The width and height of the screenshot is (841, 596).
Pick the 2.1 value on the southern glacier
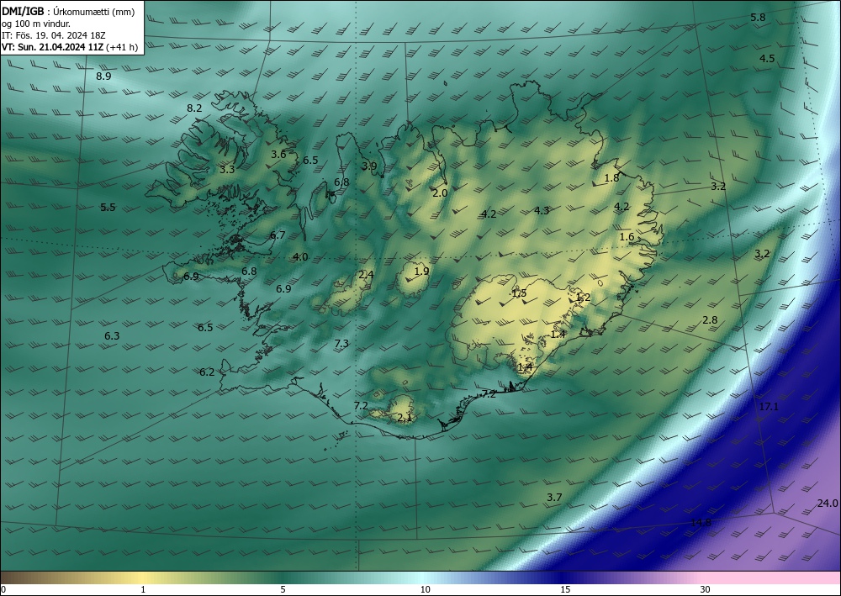point(405,418)
